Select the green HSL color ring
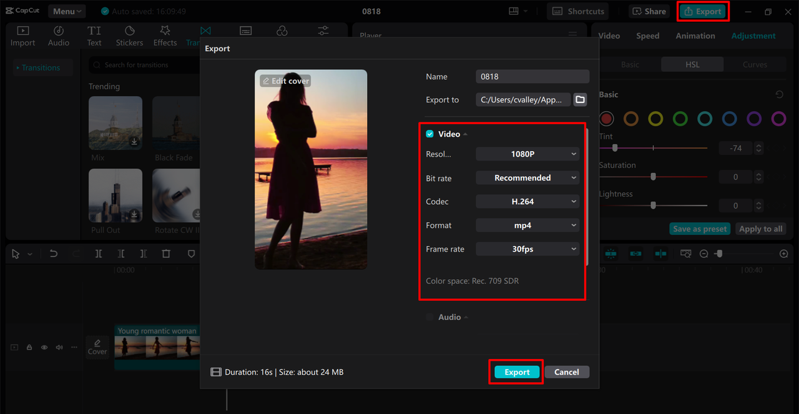 pos(680,119)
